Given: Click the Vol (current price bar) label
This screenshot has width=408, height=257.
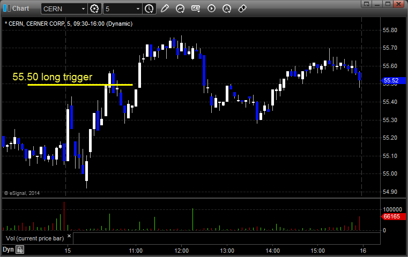Looking at the screenshot, I should 35,238.
